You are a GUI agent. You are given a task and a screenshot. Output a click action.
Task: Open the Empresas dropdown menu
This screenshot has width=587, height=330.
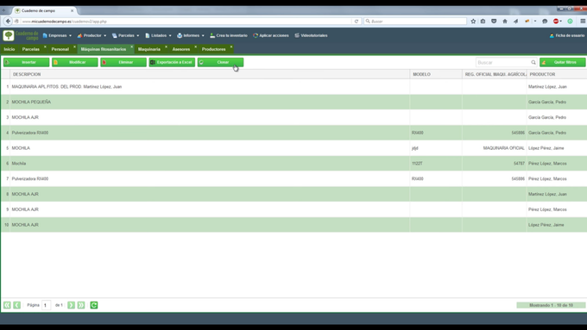[x=57, y=35]
